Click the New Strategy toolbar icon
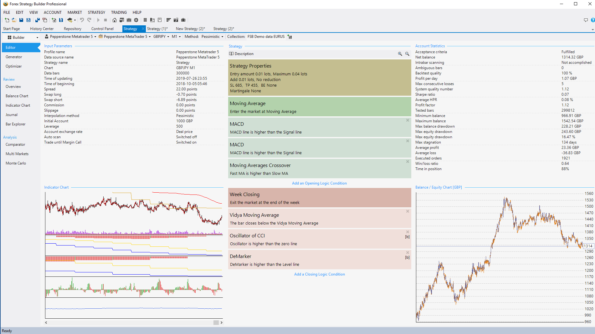The height and width of the screenshot is (334, 595). pos(7,20)
